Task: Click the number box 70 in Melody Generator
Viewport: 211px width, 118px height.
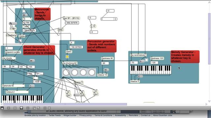Action: coord(134,63)
